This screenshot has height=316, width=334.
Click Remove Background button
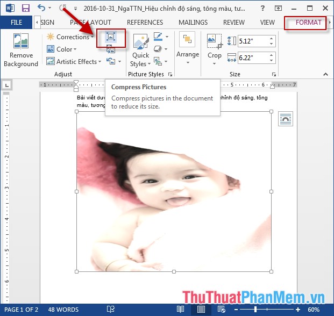21,50
